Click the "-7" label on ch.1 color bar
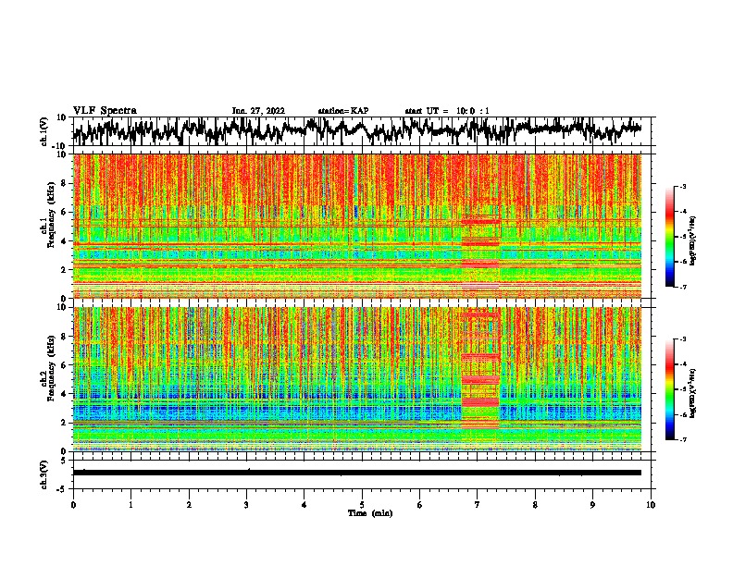 click(x=683, y=287)
